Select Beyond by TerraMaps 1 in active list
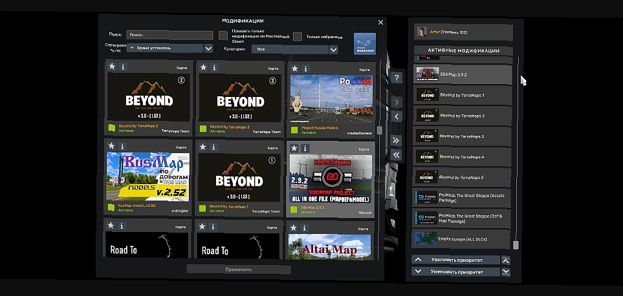This screenshot has width=623, height=296. [x=463, y=95]
